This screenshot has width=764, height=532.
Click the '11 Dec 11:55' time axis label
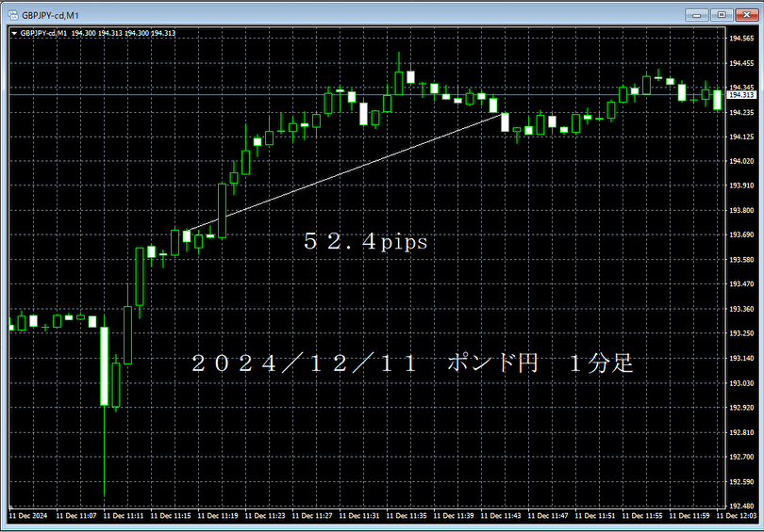click(642, 515)
